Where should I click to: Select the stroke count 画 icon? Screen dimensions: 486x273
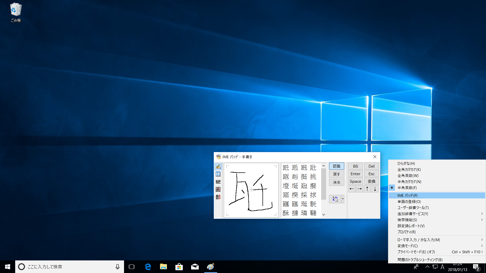pyautogui.click(x=218, y=189)
